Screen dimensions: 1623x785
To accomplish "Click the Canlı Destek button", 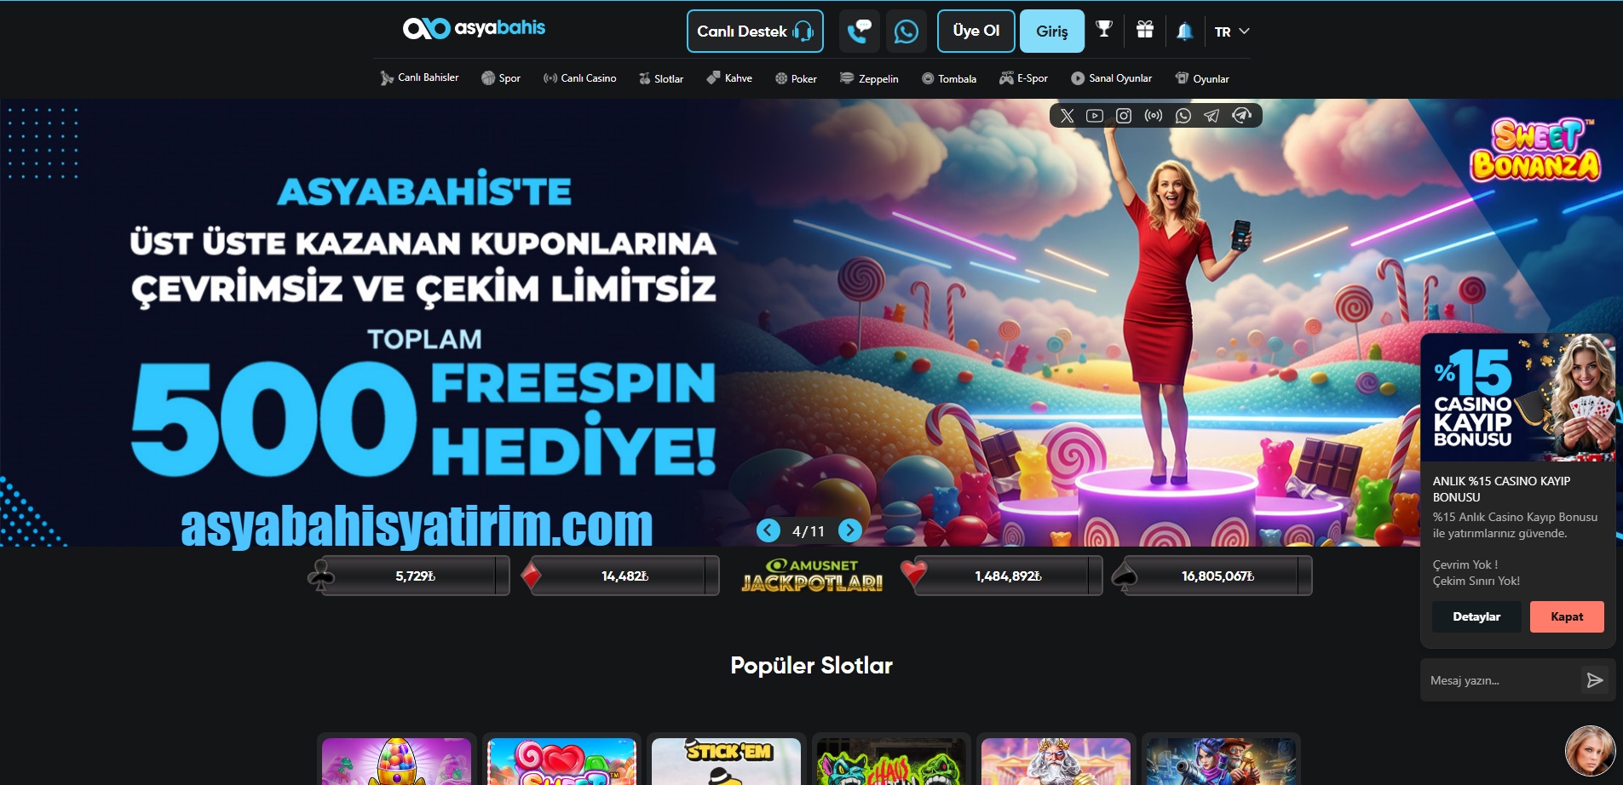I will (755, 32).
